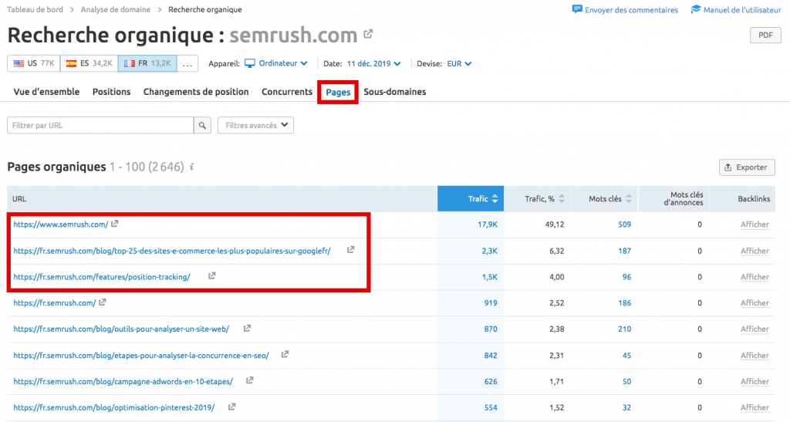The height and width of the screenshot is (422, 790).
Task: Click the France flag database icon
Action: tap(130, 63)
